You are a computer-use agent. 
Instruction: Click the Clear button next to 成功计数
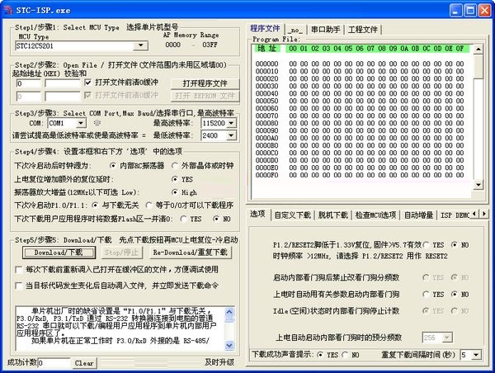point(84,363)
